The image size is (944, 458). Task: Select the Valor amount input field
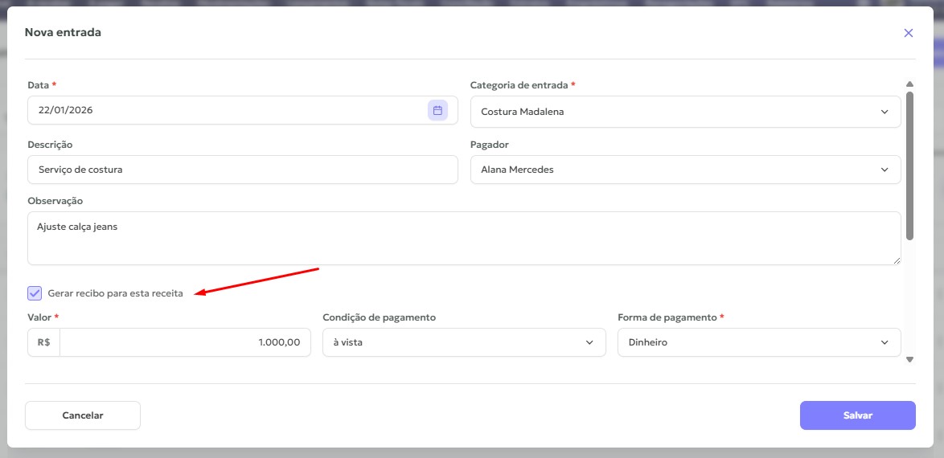tap(185, 342)
